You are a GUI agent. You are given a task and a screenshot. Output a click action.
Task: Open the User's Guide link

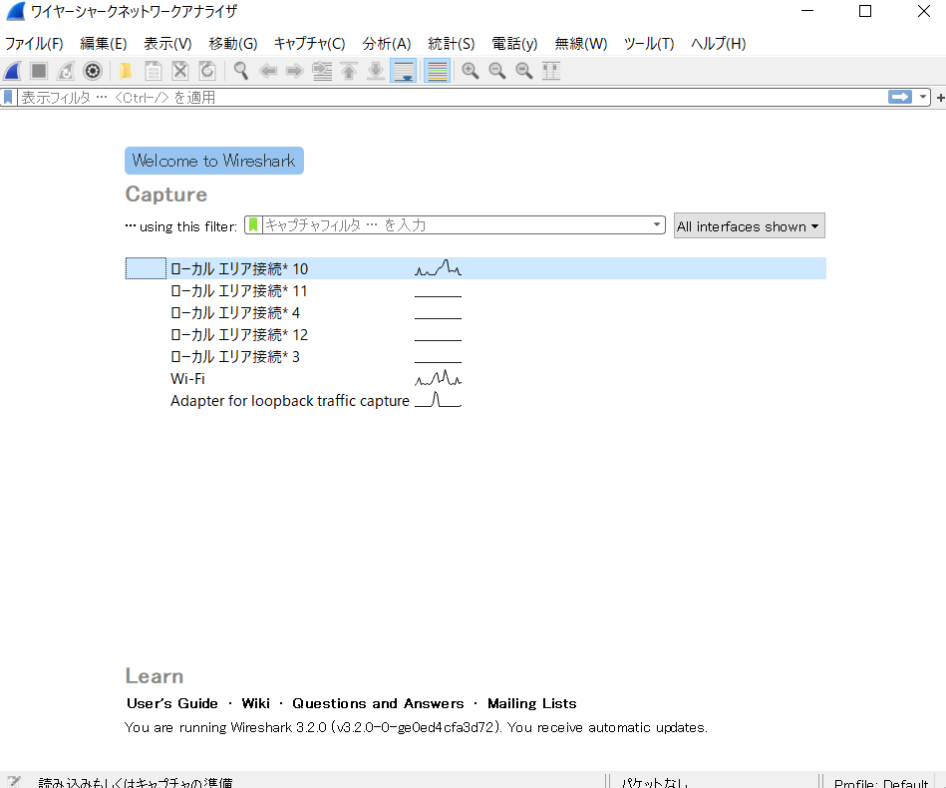coord(171,703)
